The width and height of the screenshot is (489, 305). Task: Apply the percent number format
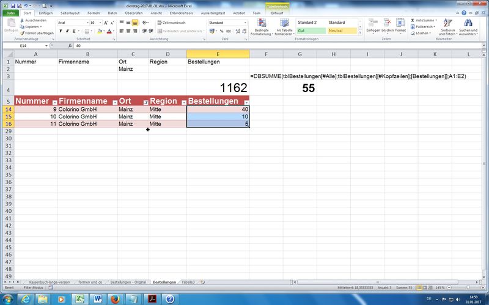[221, 31]
